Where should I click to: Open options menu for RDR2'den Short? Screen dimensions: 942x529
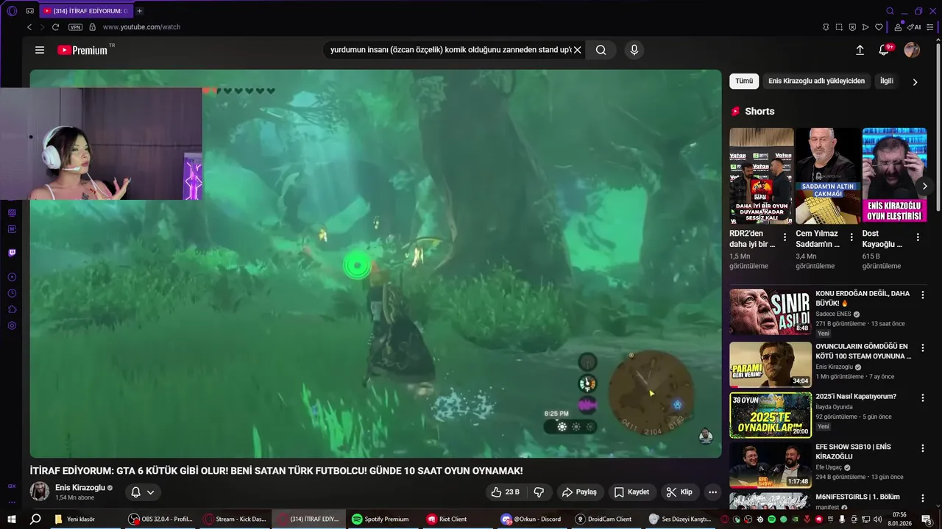coord(785,237)
